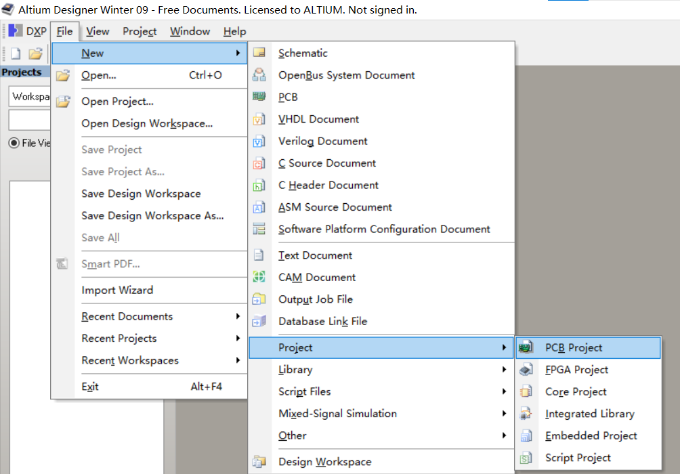This screenshot has width=680, height=474.
Task: Click the Open Project folder icon
Action: click(x=63, y=101)
